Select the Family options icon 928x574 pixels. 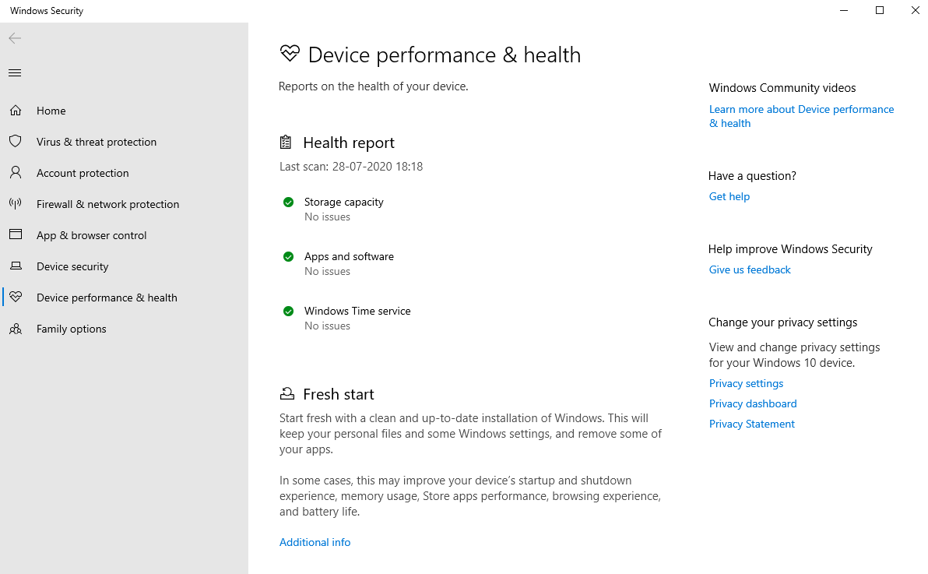pos(16,328)
